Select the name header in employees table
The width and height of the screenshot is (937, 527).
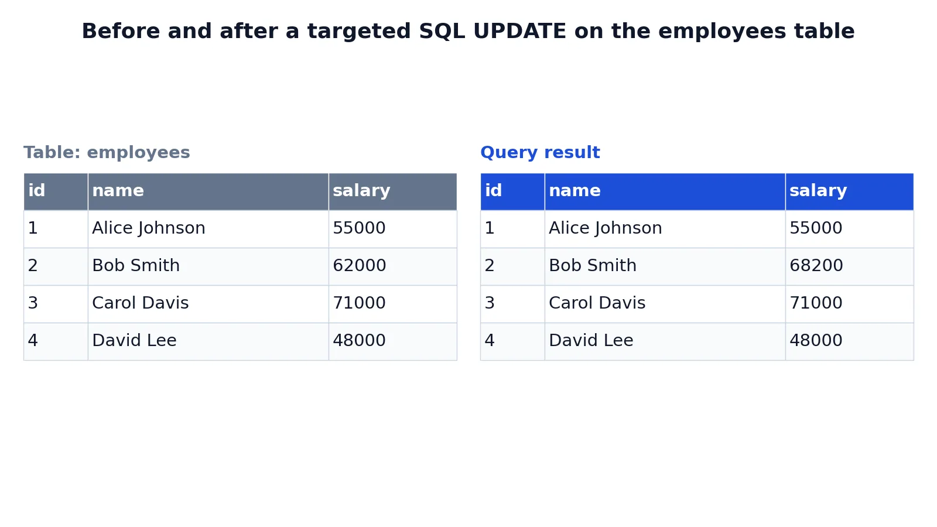pos(208,191)
